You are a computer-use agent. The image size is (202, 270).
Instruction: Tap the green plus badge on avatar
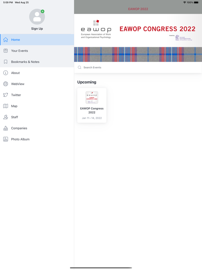(x=42, y=11)
